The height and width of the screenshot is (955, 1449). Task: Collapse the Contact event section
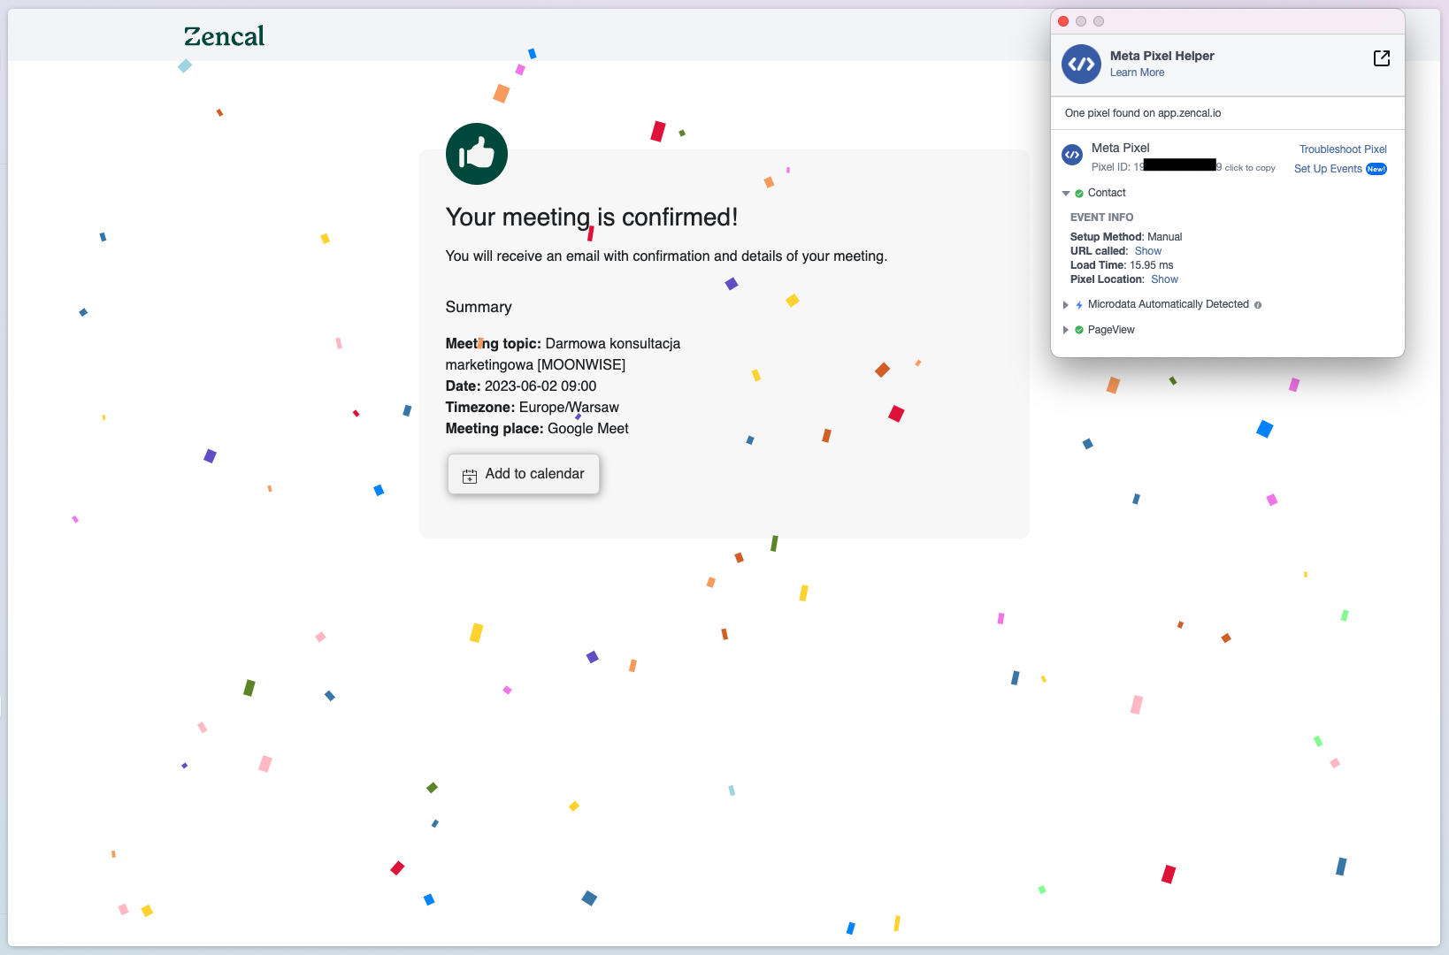click(1066, 194)
